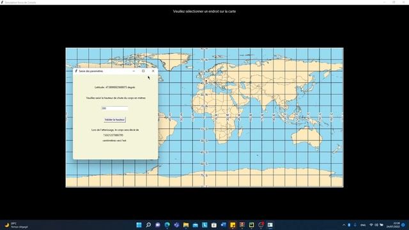409x230 pixels.
Task: Switch to the simulation window taskbar icon
Action: click(x=270, y=225)
